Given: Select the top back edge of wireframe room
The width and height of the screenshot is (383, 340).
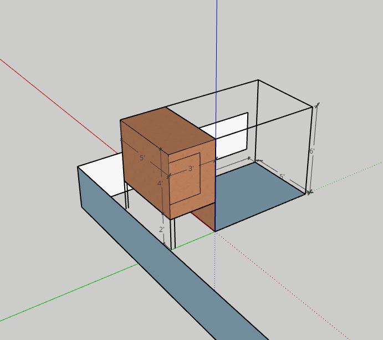Looking at the screenshot, I should (x=211, y=93).
